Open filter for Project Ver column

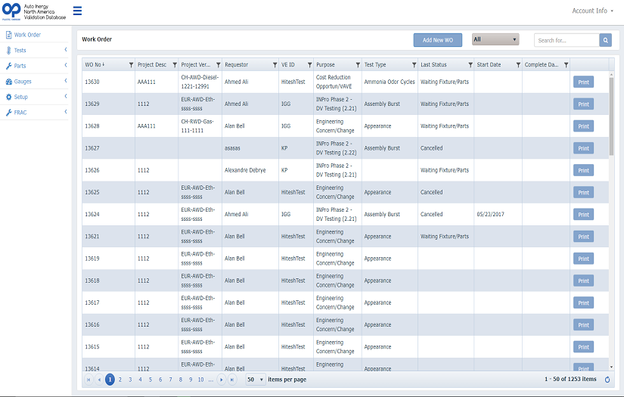[218, 65]
